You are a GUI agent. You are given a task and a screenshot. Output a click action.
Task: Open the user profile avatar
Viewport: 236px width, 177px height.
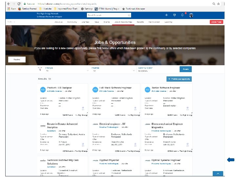pos(191,15)
